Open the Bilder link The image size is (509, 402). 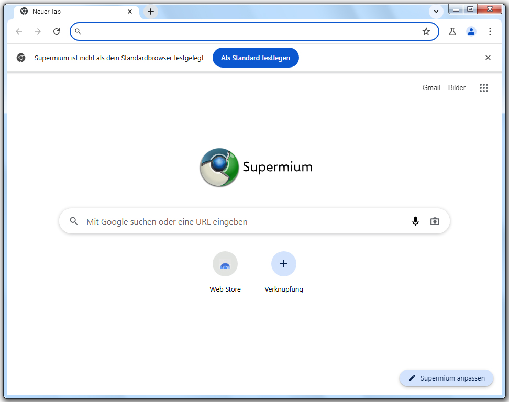click(x=457, y=88)
